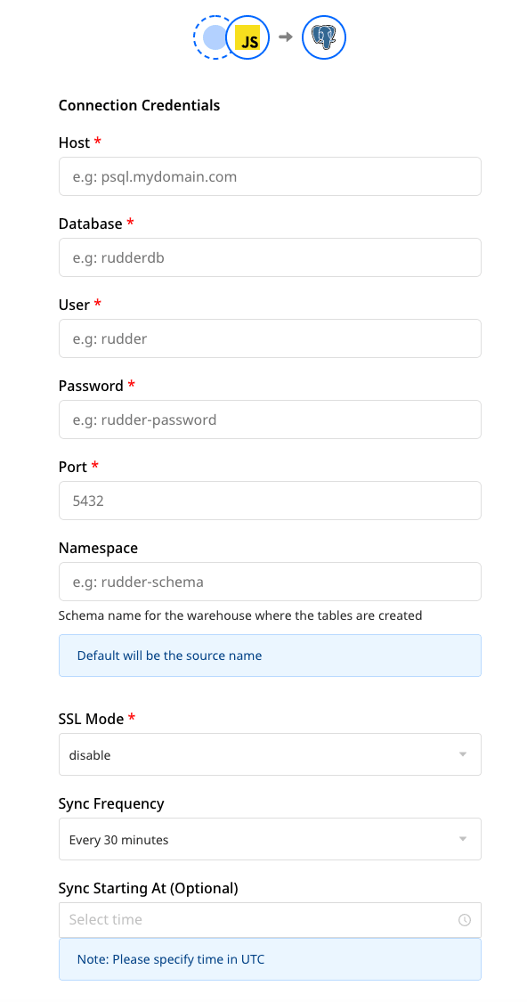Focus the Namespace input field
This screenshot has height=1002, width=527.
(x=270, y=582)
